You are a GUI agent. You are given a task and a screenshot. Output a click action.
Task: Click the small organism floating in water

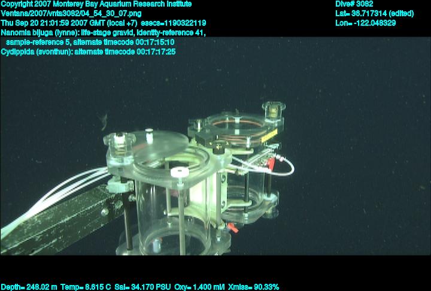(x=105, y=124)
